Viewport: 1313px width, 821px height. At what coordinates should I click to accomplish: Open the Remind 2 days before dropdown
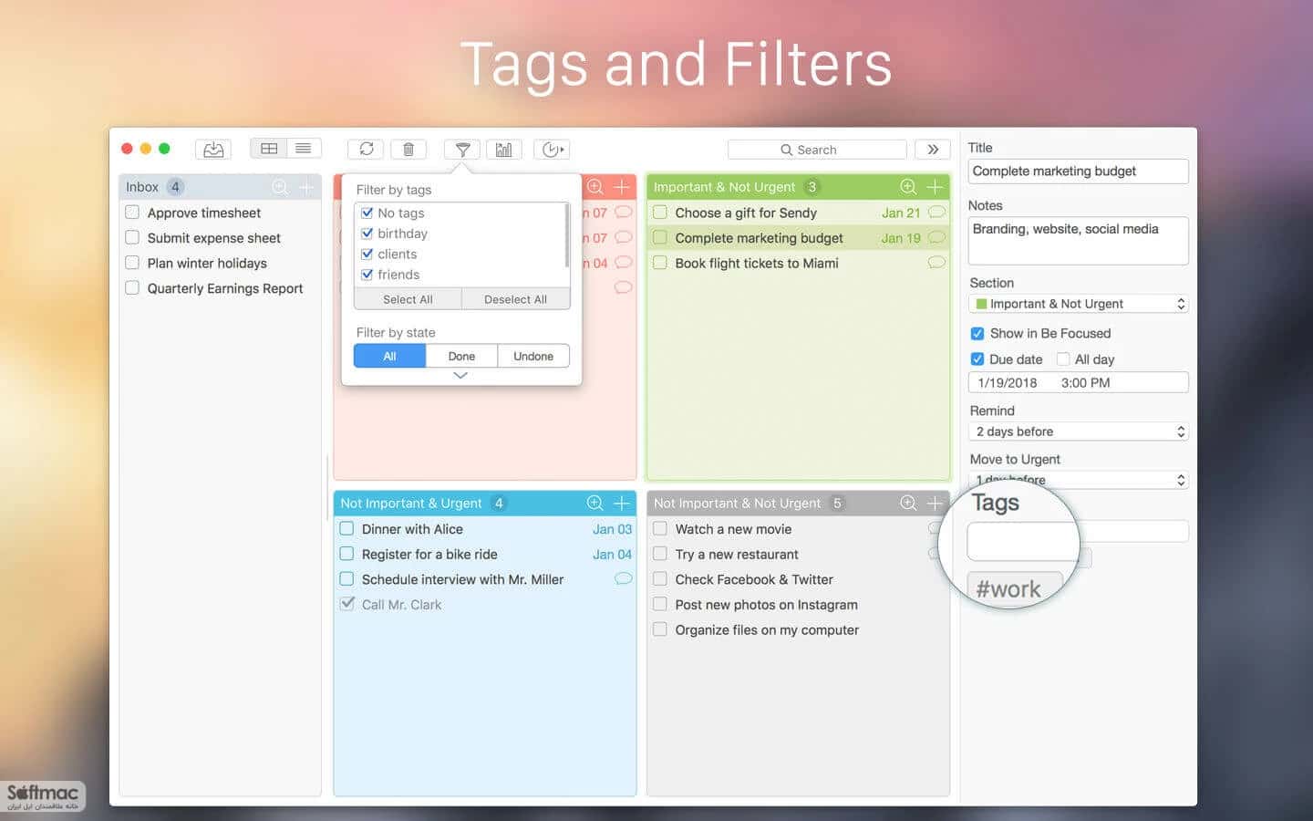point(1079,431)
